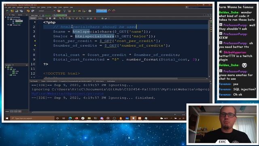
Task: Select the highlighted PHP file in project tree
Action: tap(19, 21)
